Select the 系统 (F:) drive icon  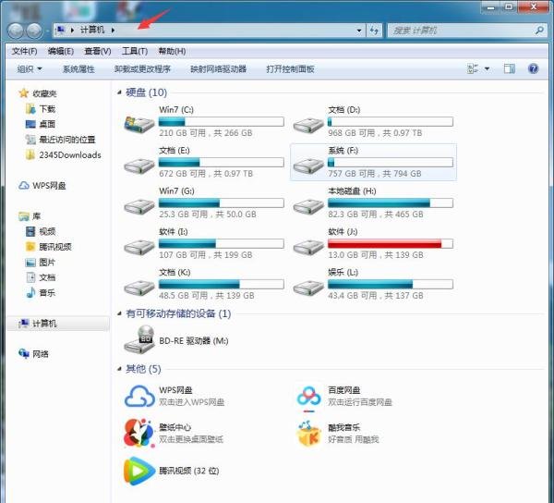point(308,166)
